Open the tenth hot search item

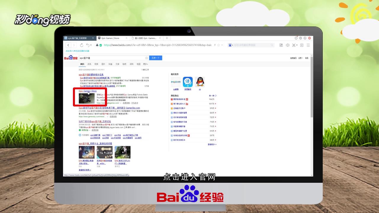pyautogui.click(x=179, y=140)
